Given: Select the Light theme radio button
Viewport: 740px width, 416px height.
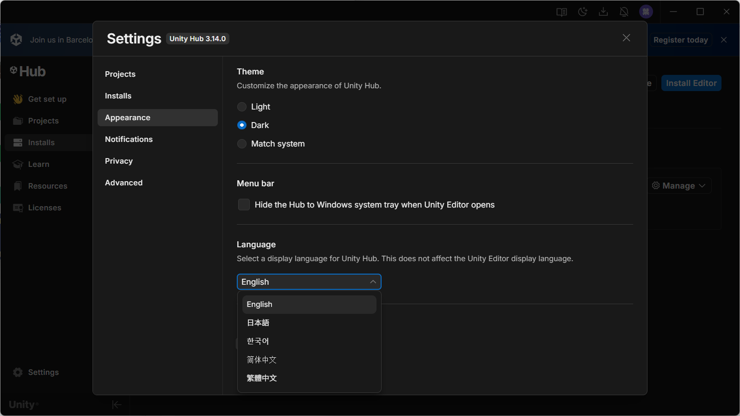Looking at the screenshot, I should pos(242,107).
